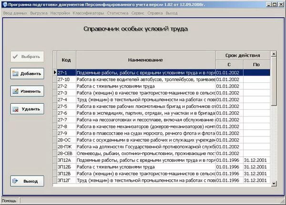Click the Выход menu item in menu bar

172,13
